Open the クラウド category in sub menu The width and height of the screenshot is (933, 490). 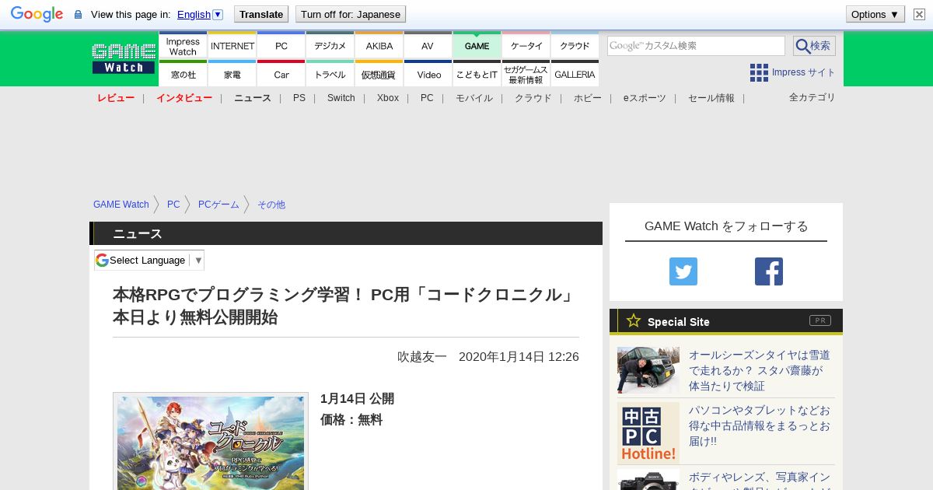coord(533,98)
